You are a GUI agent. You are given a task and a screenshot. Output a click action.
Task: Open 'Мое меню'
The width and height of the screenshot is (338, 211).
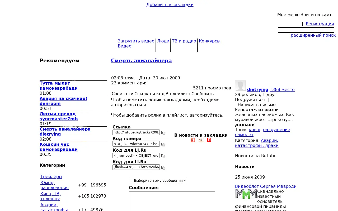(288, 15)
